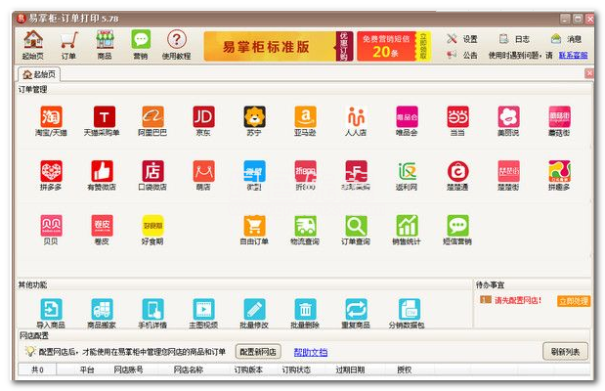Image resolution: width=605 pixels, height=391 pixels.
Task: Open the 日志 log
Action: [x=514, y=39]
